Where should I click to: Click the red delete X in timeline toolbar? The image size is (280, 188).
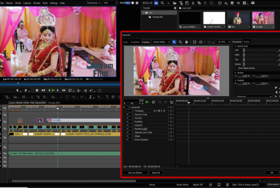[x=61, y=97]
